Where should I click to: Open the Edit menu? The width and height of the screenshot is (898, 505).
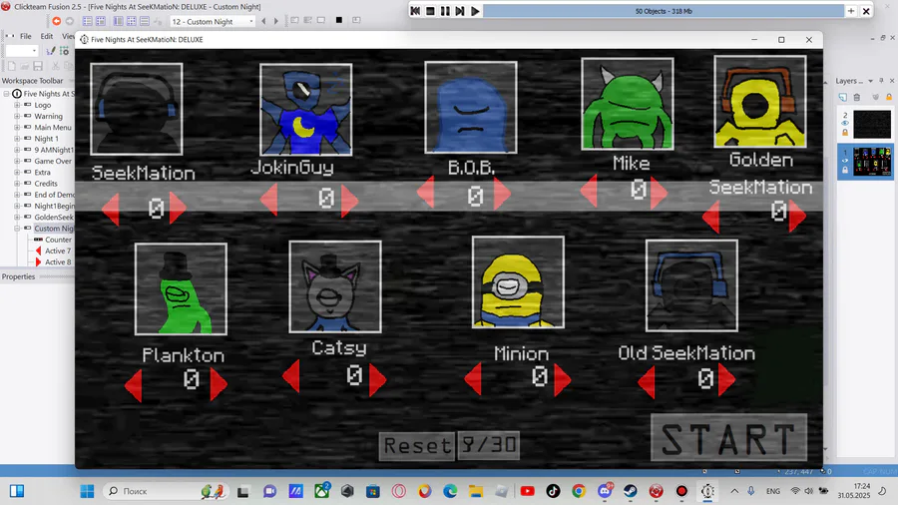click(47, 36)
